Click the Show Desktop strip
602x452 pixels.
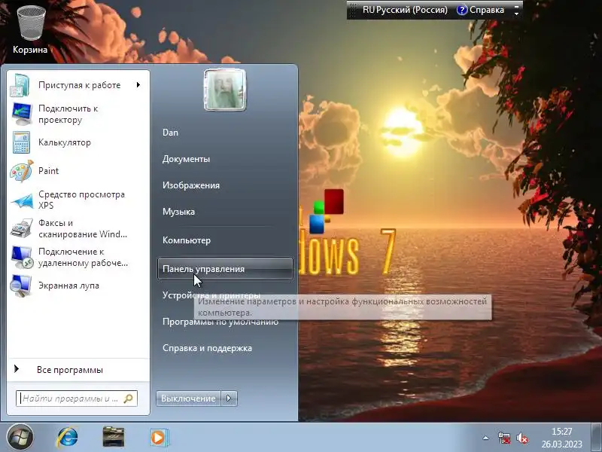pyautogui.click(x=597, y=437)
